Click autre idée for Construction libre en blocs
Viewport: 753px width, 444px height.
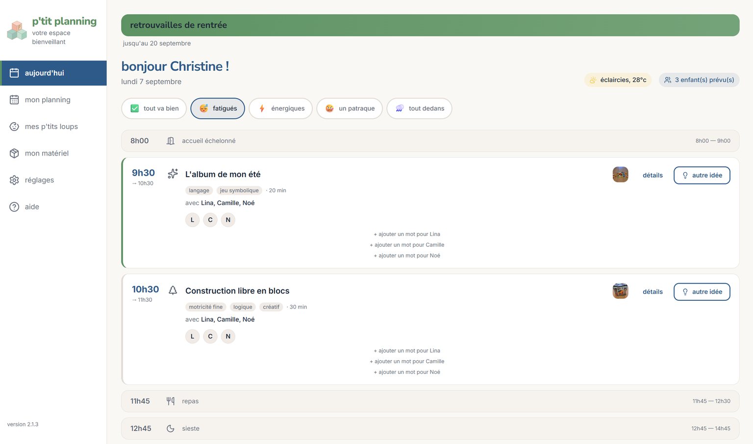click(702, 292)
